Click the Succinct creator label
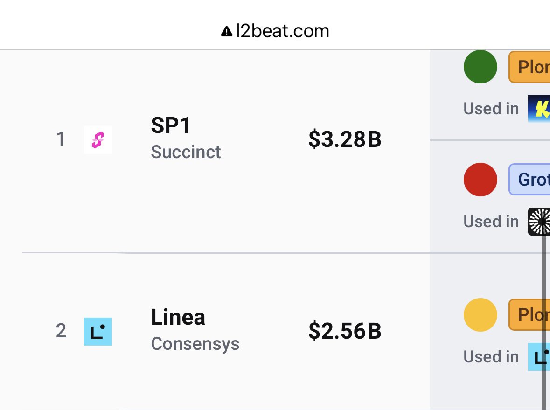Screen dimensions: 550x410 click(x=186, y=152)
